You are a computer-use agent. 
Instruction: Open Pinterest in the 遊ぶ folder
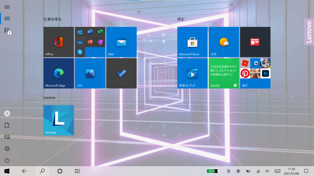click(245, 74)
